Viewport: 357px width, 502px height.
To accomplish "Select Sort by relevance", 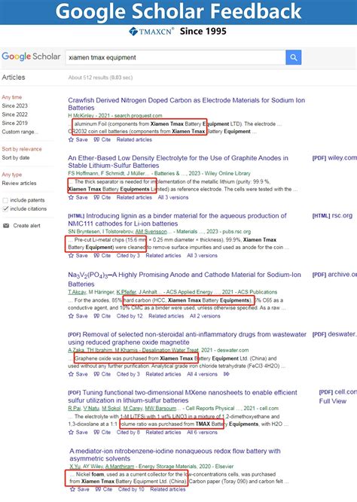I will coord(22,149).
